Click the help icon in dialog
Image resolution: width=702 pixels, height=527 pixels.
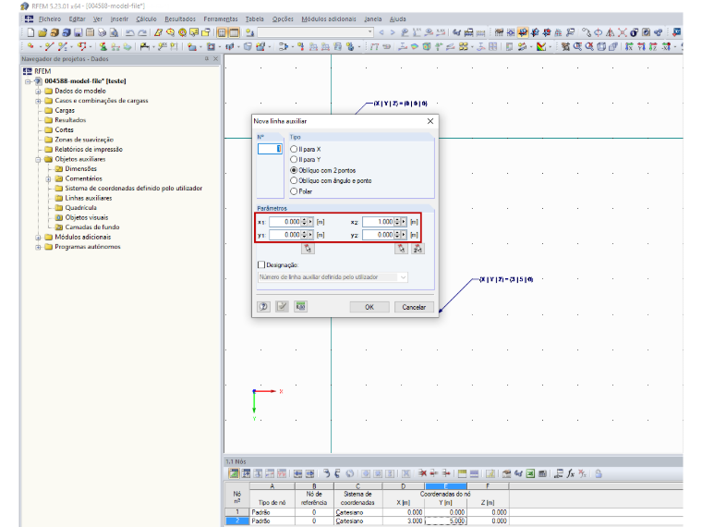(263, 307)
